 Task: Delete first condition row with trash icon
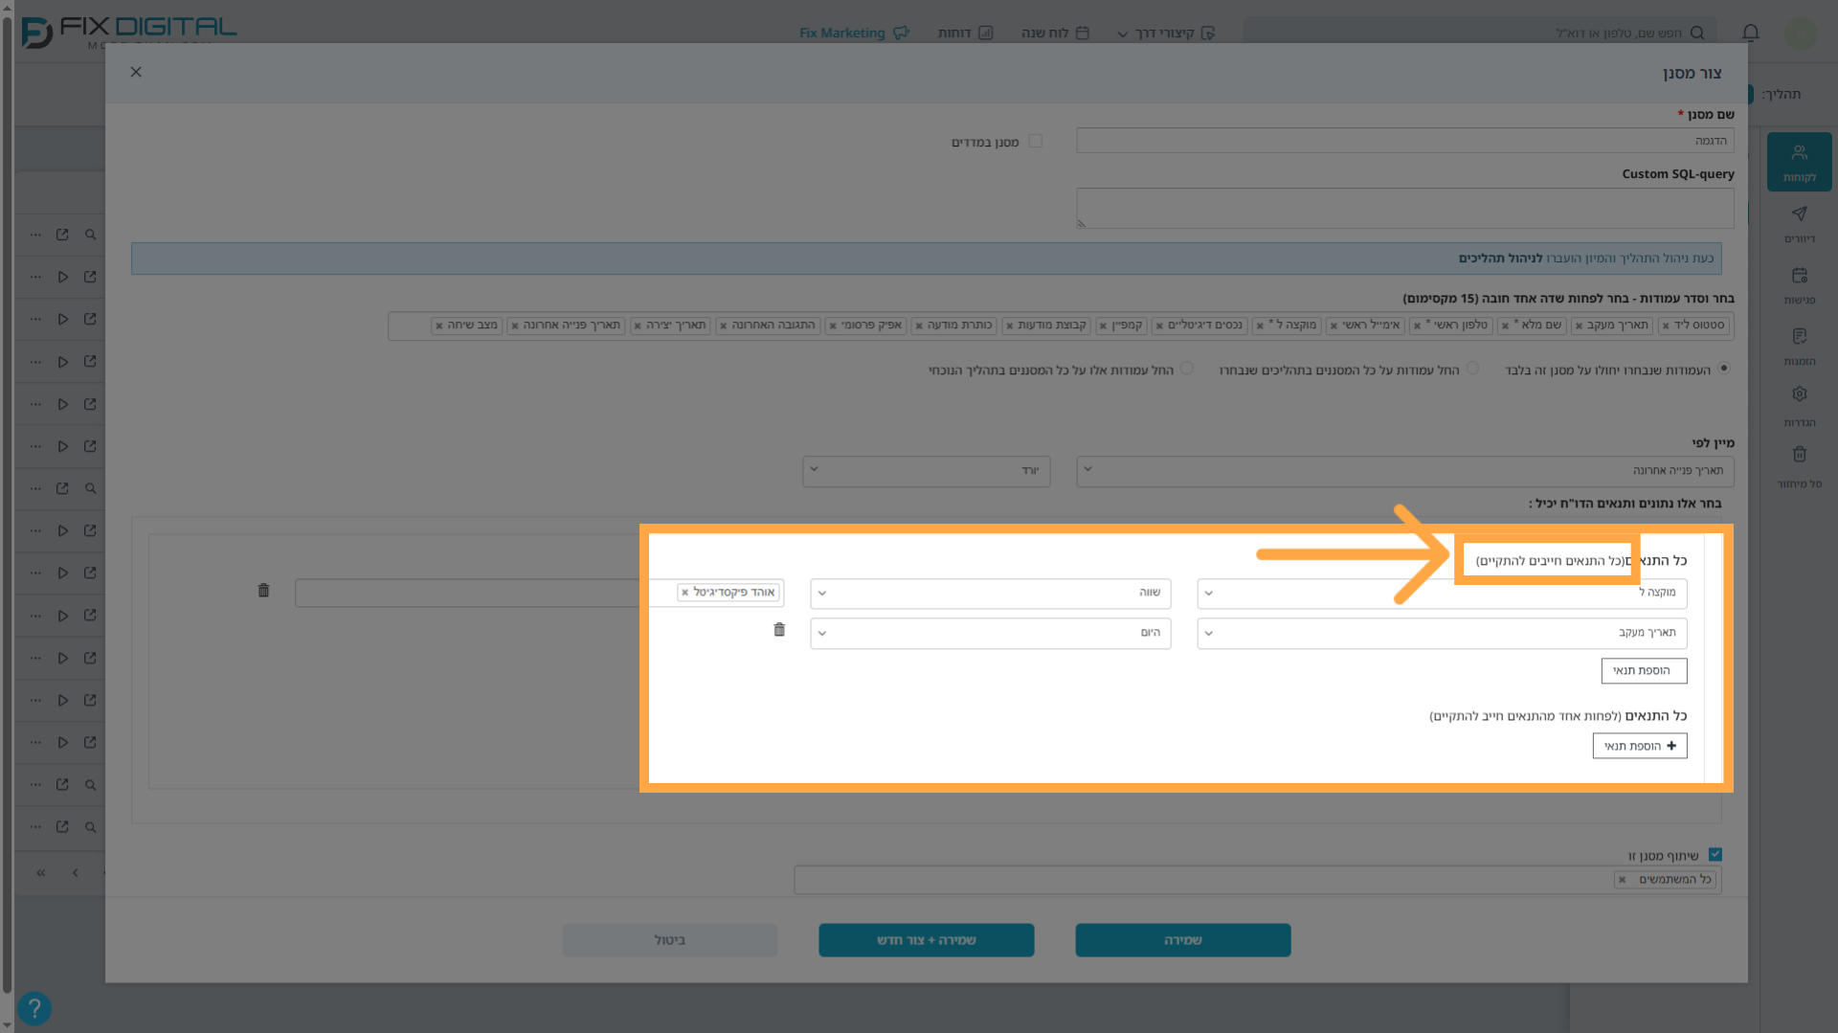(263, 591)
